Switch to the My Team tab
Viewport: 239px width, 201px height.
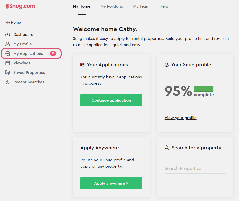(x=141, y=6)
